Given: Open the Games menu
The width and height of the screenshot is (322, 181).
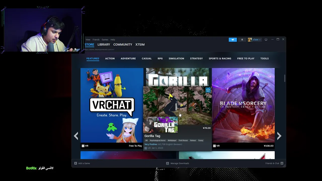Looking at the screenshot, I should pos(105,40).
